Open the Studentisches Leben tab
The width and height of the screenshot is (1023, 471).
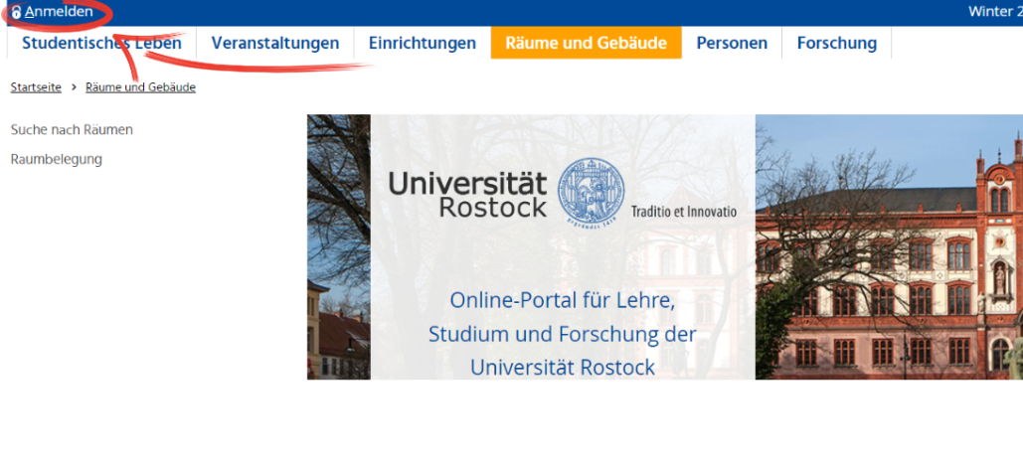(x=101, y=43)
